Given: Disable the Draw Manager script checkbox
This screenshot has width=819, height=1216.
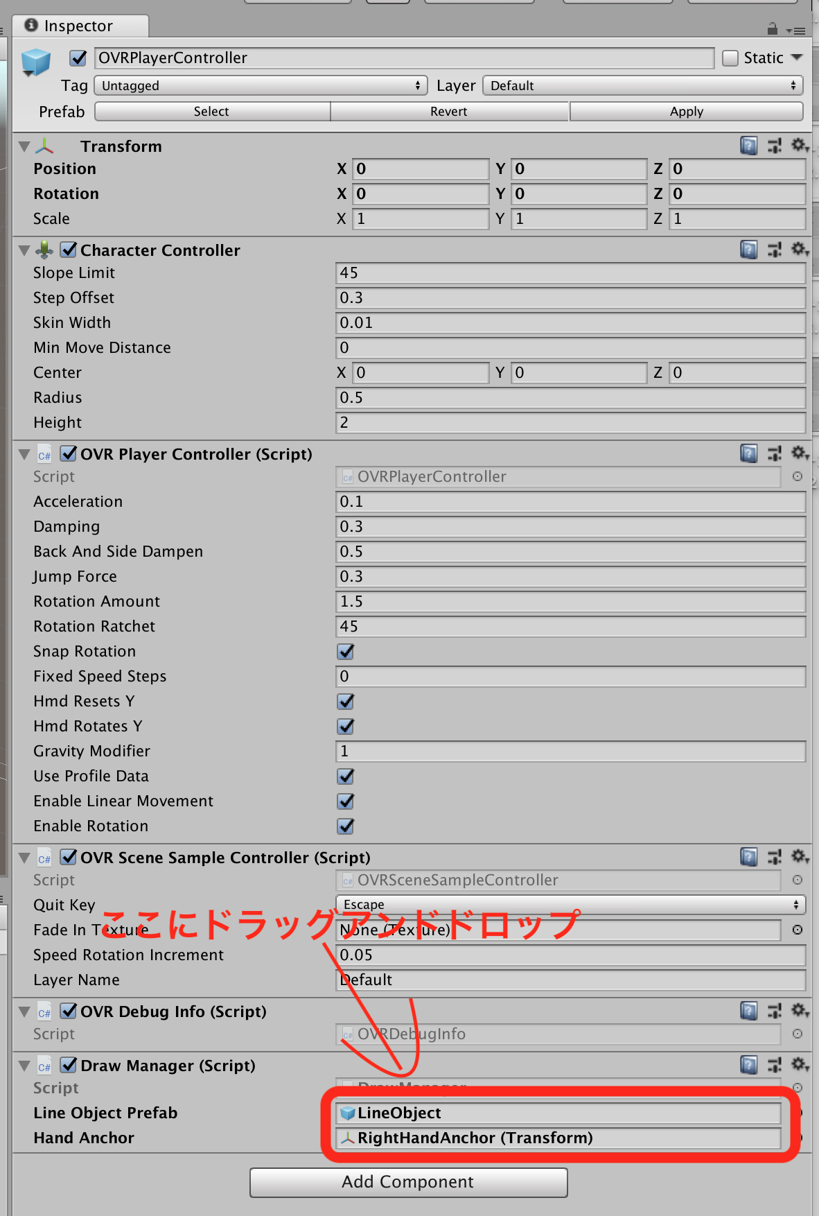Looking at the screenshot, I should pos(69,1064).
